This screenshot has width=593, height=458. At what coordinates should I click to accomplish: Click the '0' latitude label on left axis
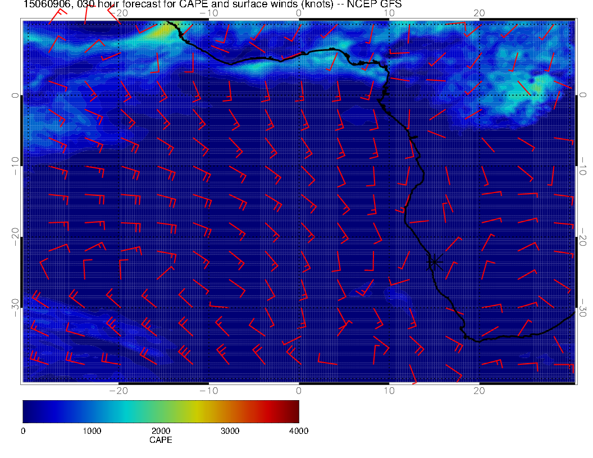pos(15,95)
